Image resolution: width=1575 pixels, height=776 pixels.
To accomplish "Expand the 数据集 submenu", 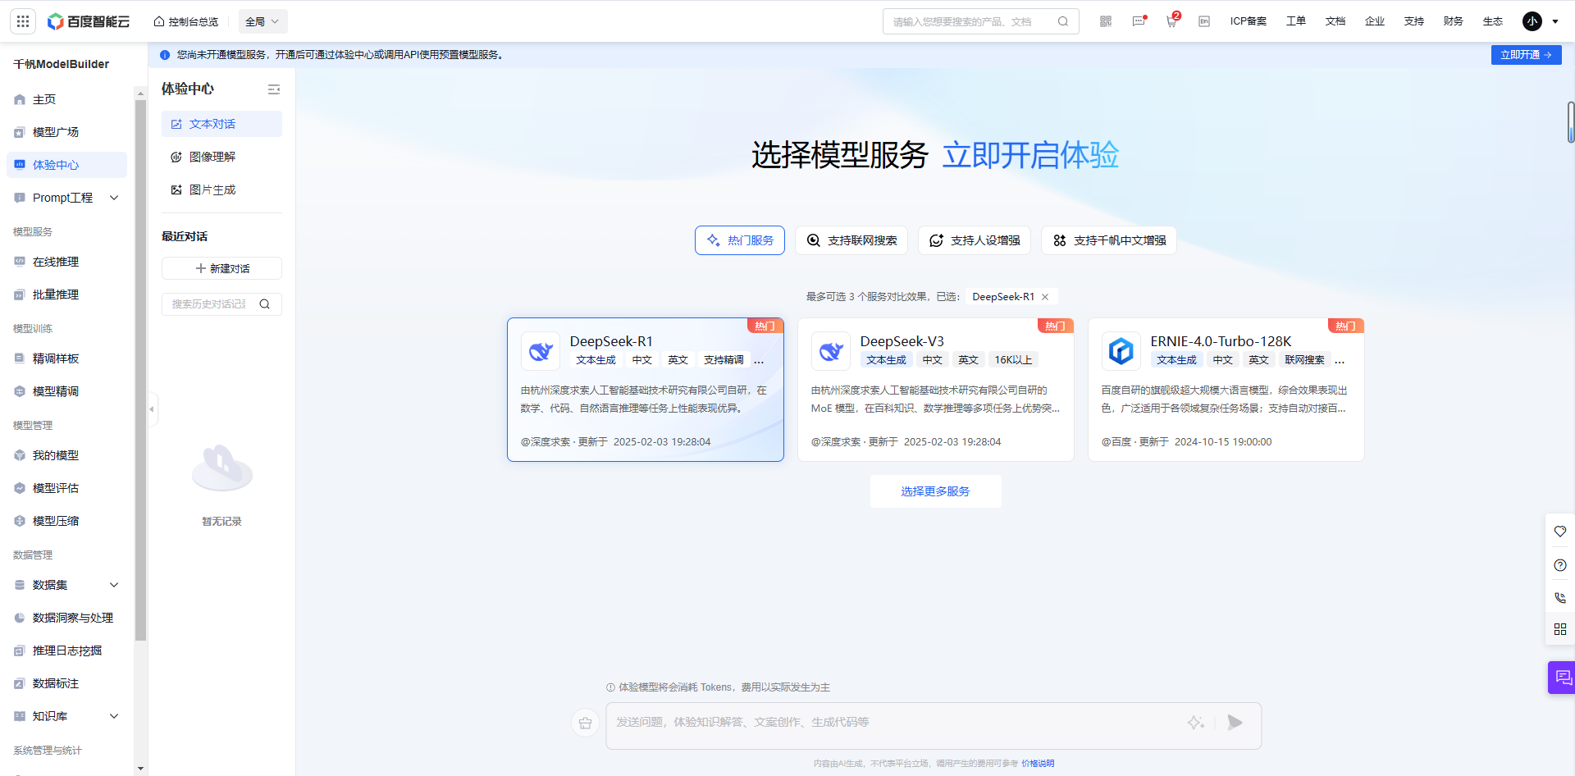I will (114, 585).
